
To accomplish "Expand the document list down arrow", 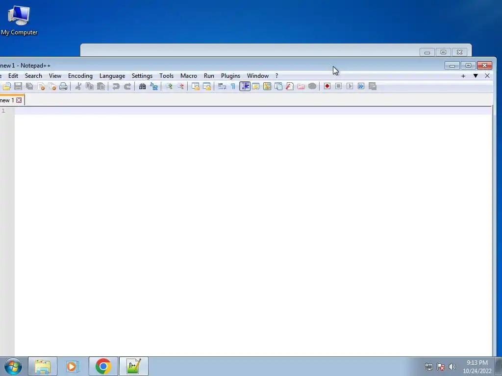I will pyautogui.click(x=476, y=76).
